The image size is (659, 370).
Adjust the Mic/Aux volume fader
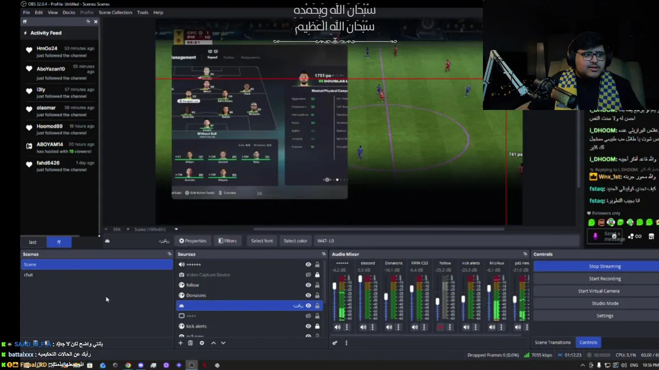pos(489,288)
